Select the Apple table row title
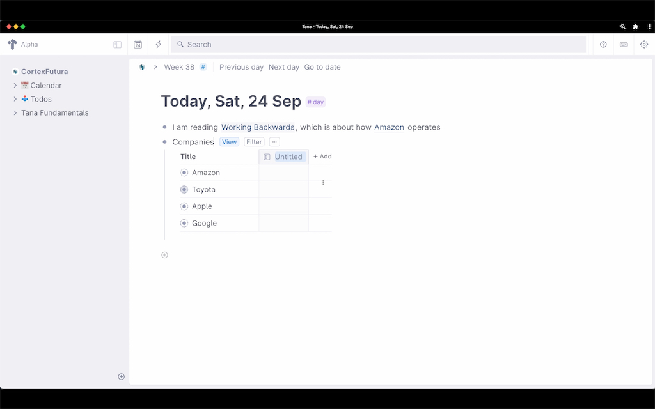The height and width of the screenshot is (409, 655). pos(202,206)
